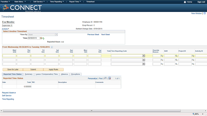Switch to Leave / Compensatory Time tab
This screenshot has height=116, width=207.
pyautogui.click(x=47, y=74)
